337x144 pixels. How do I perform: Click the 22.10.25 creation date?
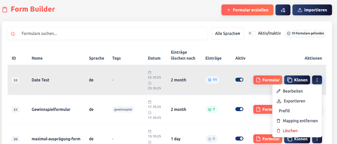pos(154,77)
